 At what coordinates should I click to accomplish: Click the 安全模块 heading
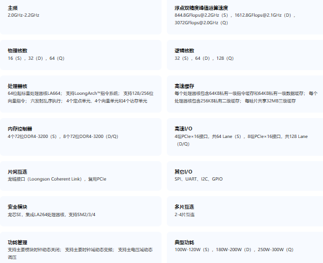18,207
